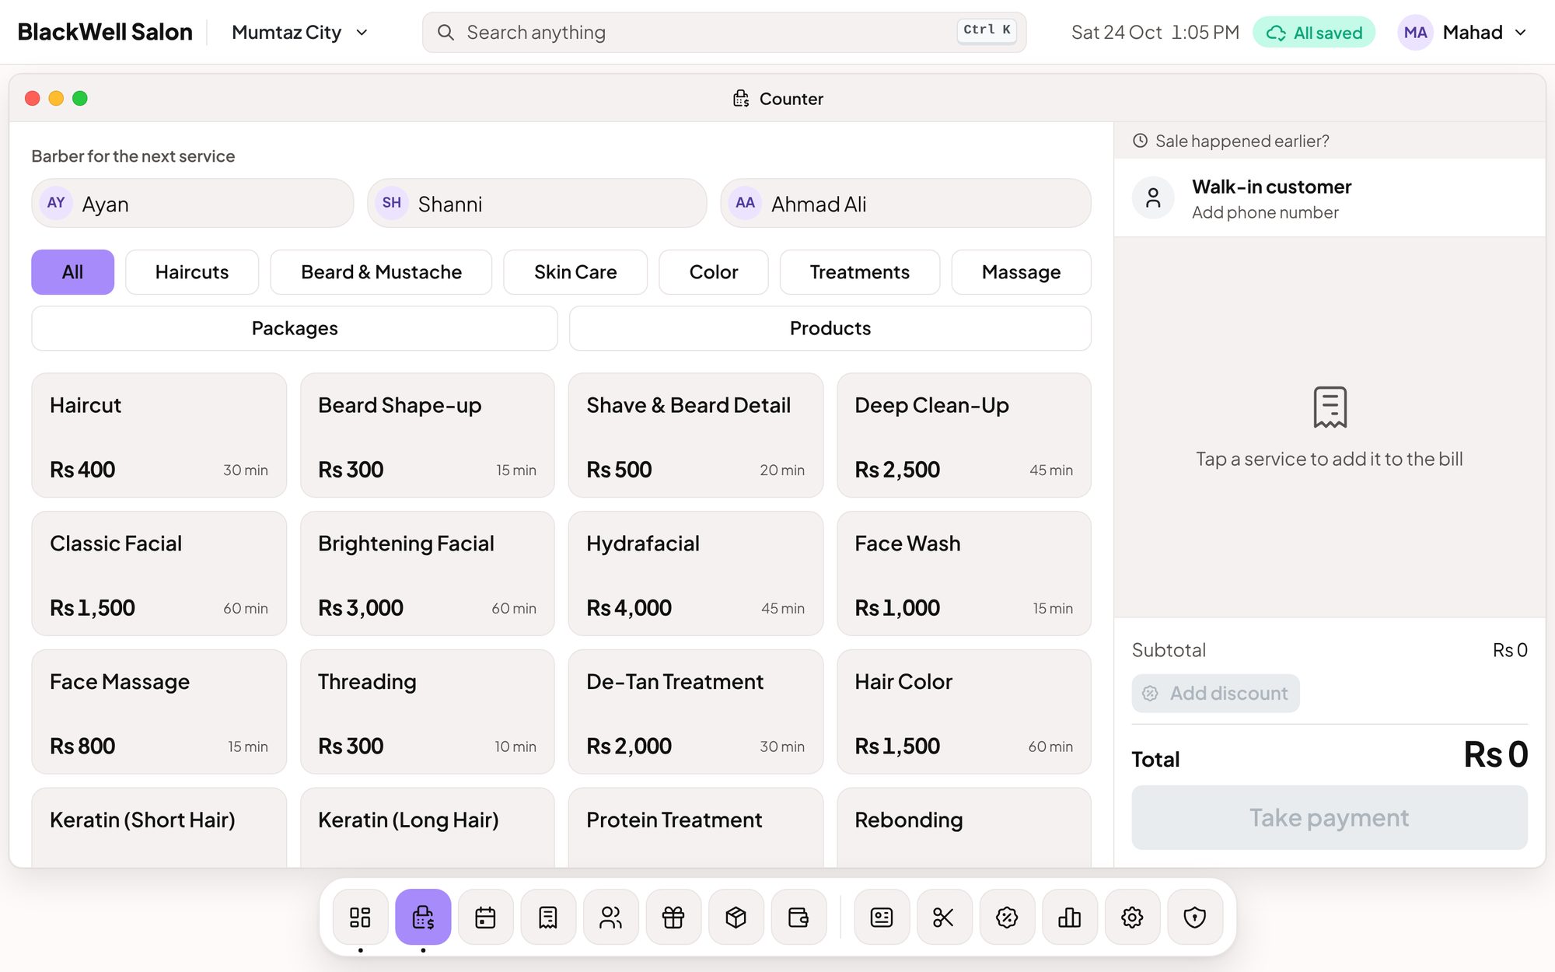This screenshot has height=972, width=1555.
Task: Click the walk-in customer person icon
Action: 1153,198
